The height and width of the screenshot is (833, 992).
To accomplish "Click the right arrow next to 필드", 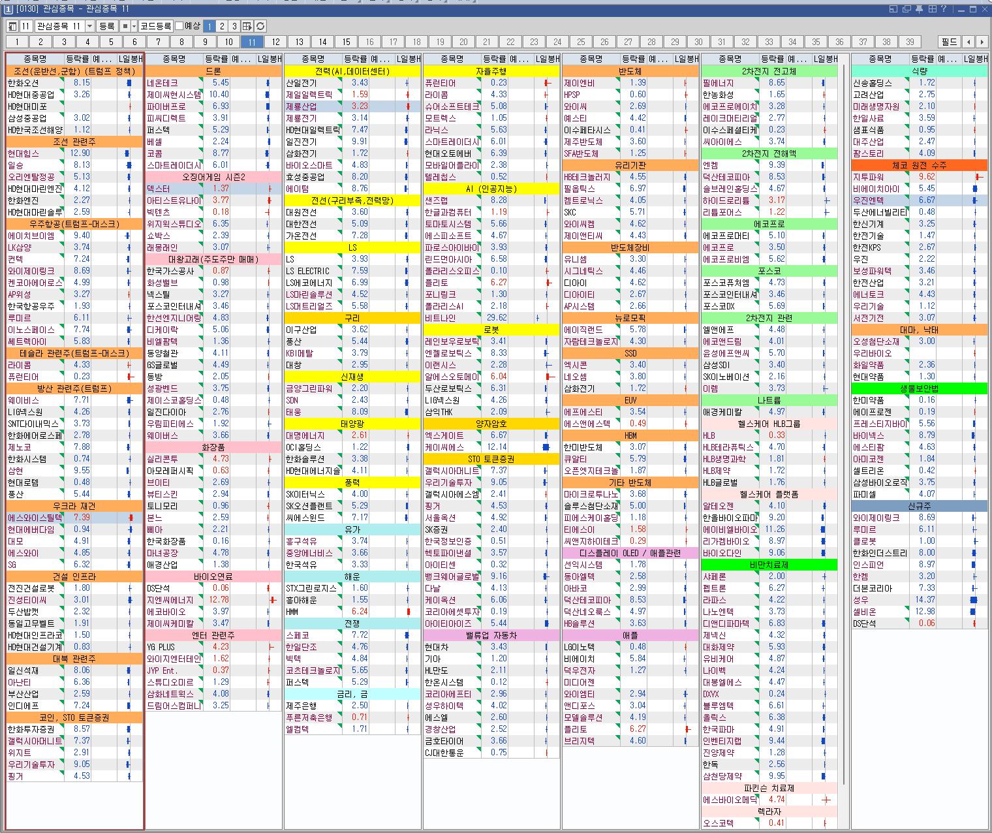I will pyautogui.click(x=981, y=42).
